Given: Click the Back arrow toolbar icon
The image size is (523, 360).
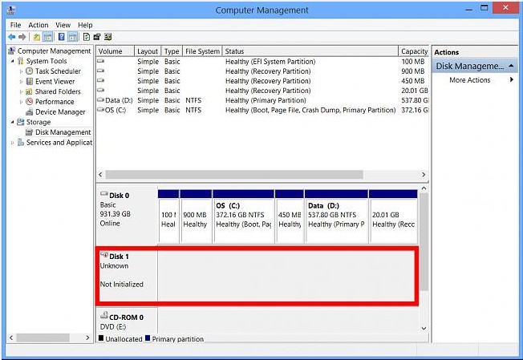Looking at the screenshot, I should coord(12,37).
